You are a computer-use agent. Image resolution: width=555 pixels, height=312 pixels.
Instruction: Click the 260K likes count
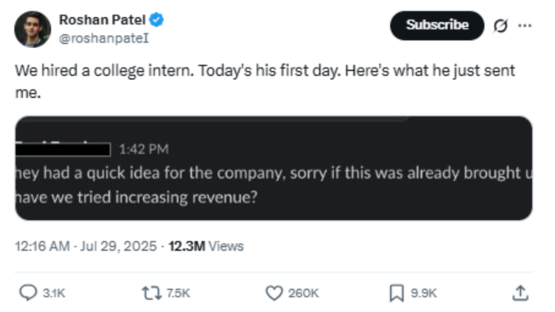(x=304, y=293)
